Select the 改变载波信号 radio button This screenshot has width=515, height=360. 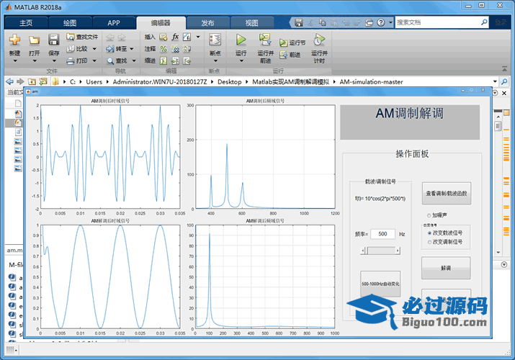(431, 233)
